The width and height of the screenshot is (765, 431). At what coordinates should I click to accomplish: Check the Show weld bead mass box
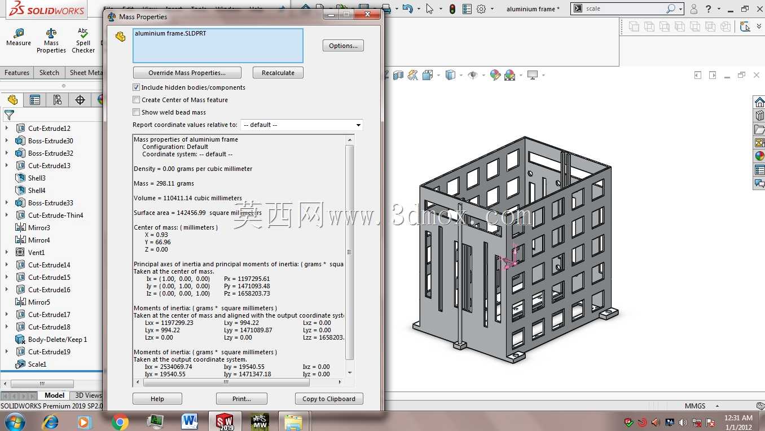click(136, 112)
